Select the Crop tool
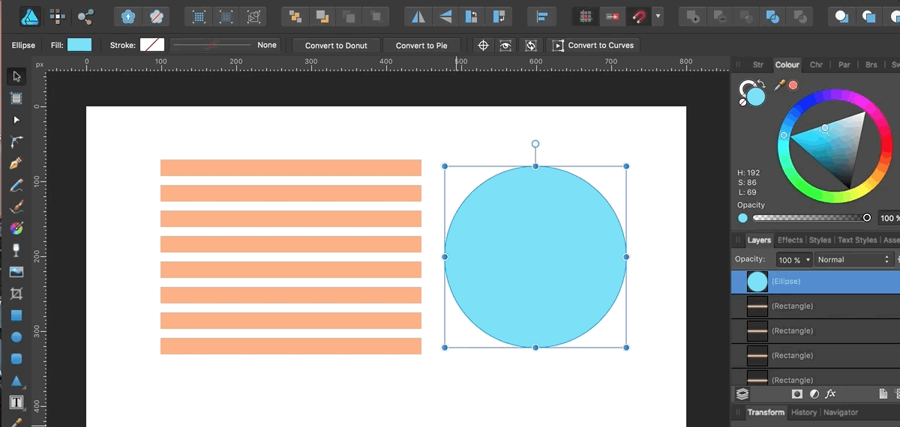900x427 pixels. (16, 293)
